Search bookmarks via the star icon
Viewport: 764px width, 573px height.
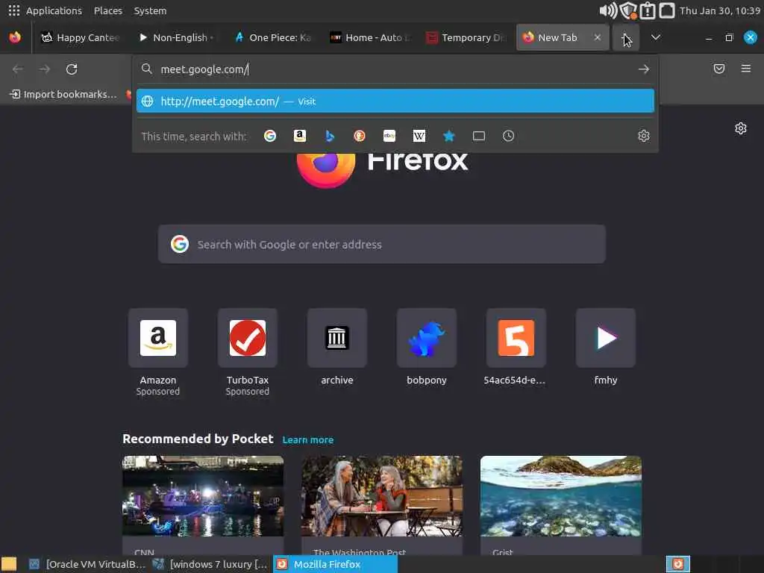click(x=449, y=136)
